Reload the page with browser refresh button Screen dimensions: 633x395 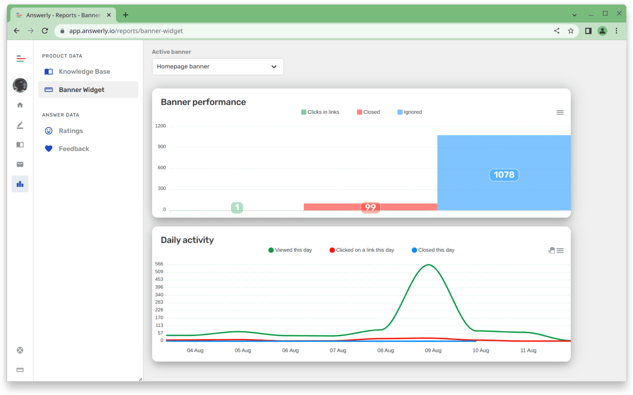[x=44, y=31]
